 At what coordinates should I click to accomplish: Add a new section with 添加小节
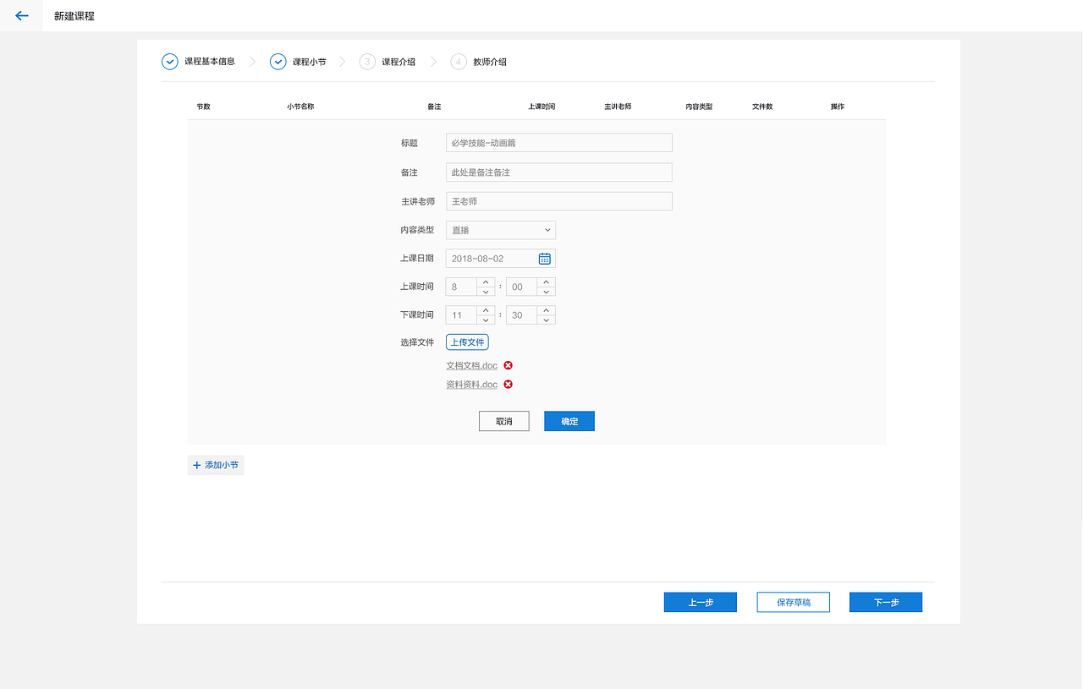[x=216, y=465]
